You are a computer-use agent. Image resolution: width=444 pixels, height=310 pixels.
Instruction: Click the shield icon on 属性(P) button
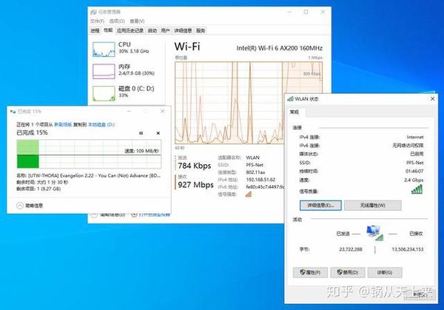pyautogui.click(x=303, y=272)
